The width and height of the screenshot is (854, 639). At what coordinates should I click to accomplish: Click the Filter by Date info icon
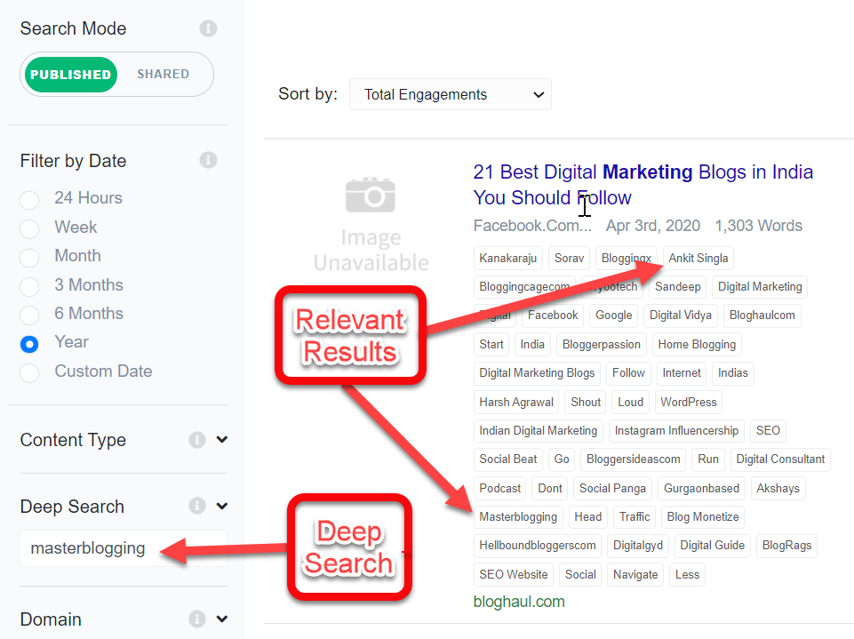pos(208,160)
